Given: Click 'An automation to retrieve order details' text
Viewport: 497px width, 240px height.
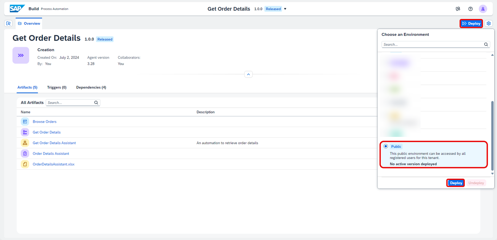Looking at the screenshot, I should pyautogui.click(x=227, y=143).
